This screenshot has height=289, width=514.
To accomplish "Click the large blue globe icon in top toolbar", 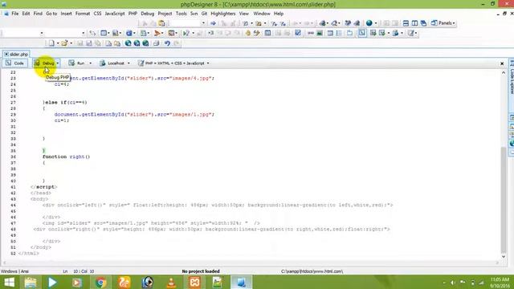I will (369, 23).
